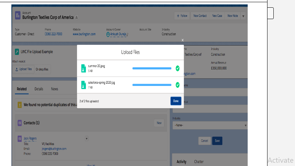Viewport: 295px width, 166px height.
Task: Open the Industry dropdown showing --None--
Action: tap(210, 125)
